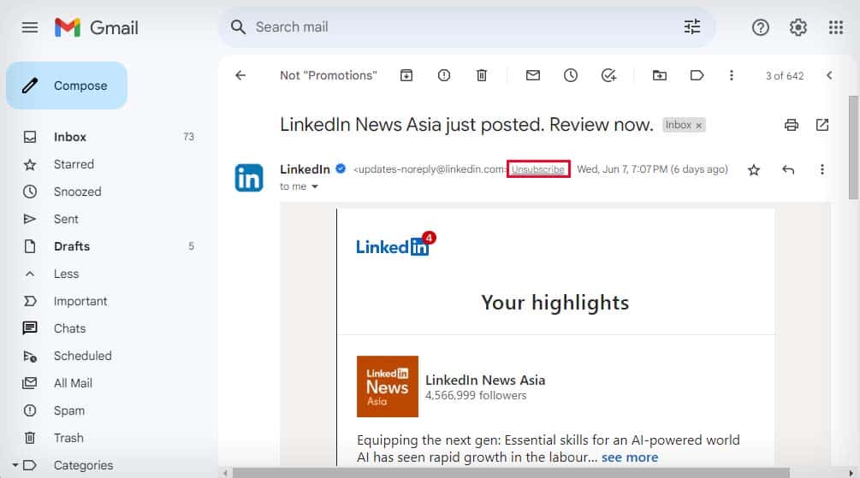Go to the newer email arrow
860x478 pixels.
pyautogui.click(x=829, y=75)
